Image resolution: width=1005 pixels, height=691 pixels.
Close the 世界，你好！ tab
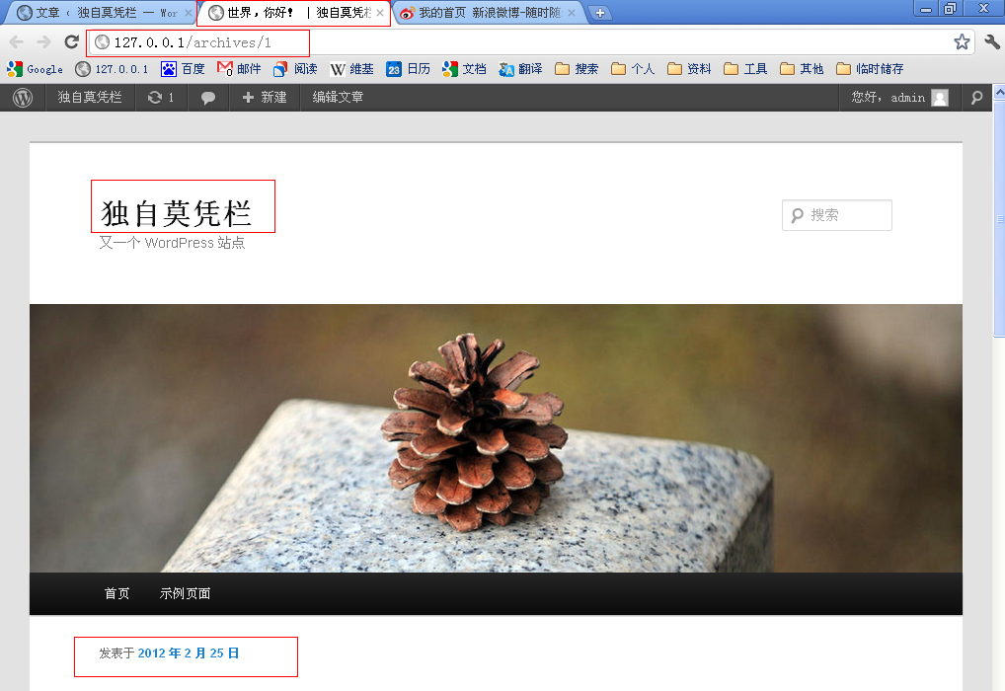pyautogui.click(x=380, y=13)
